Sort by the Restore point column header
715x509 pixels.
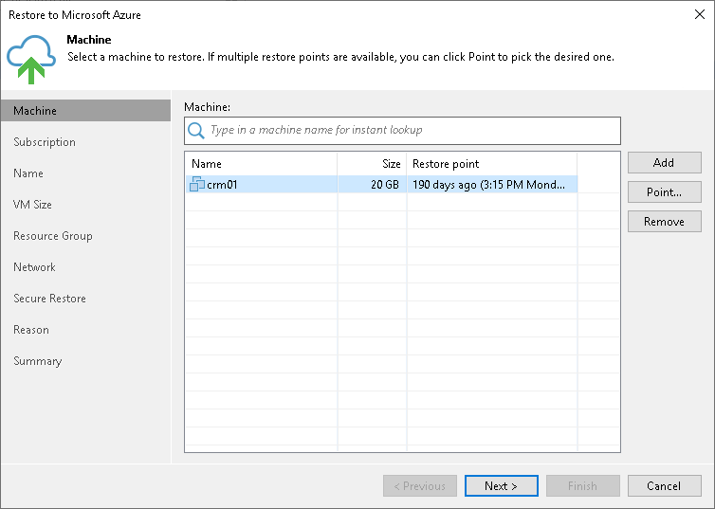click(x=492, y=164)
